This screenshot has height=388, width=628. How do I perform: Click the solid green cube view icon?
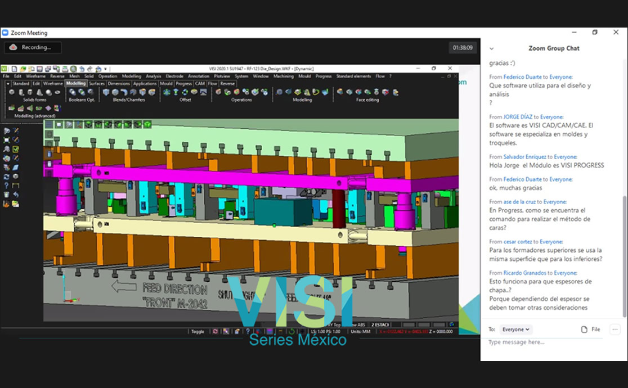click(x=147, y=124)
